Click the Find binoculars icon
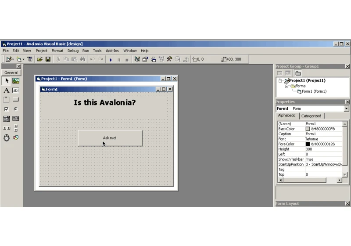The height and width of the screenshot is (246, 351). pos(82,59)
